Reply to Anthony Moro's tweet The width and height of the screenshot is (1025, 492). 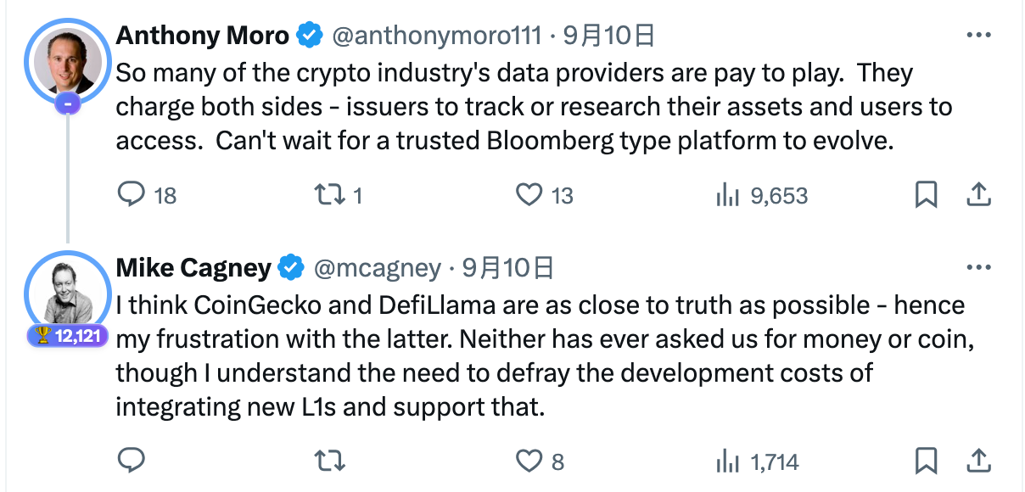132,195
